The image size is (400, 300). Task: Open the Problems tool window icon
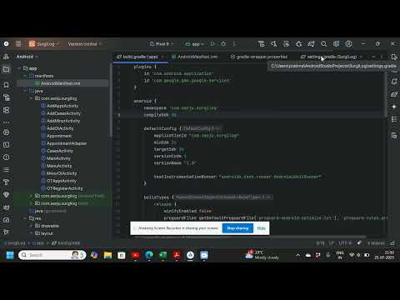pyautogui.click(x=6, y=157)
